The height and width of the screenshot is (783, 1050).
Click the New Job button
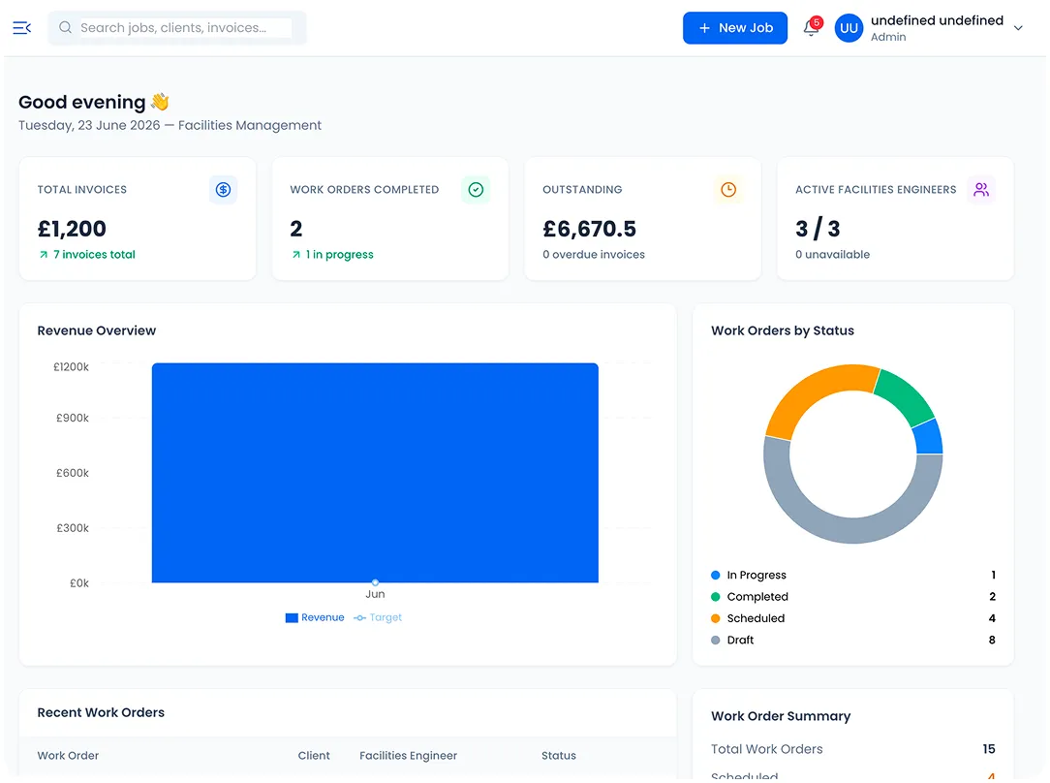734,28
